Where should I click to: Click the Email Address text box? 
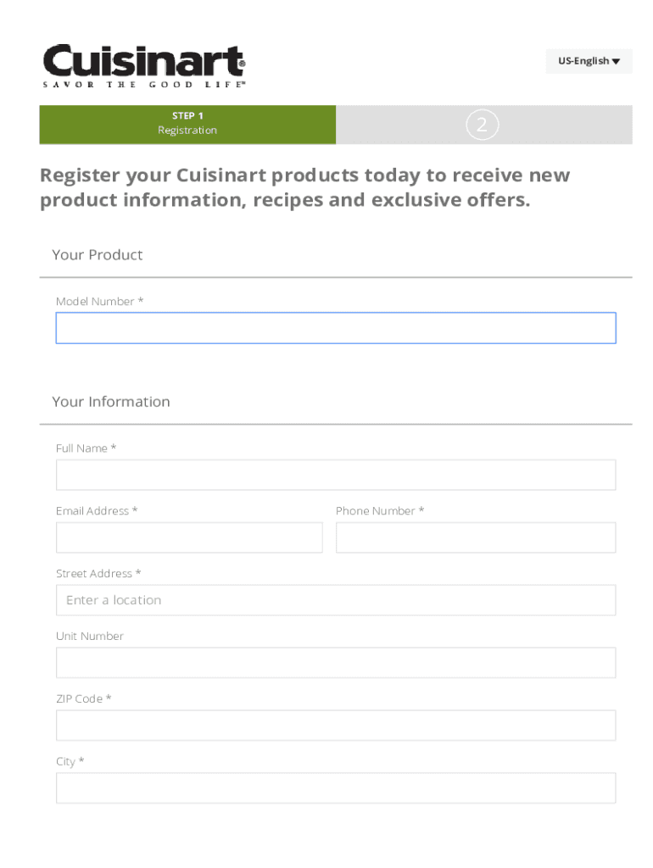[x=189, y=537]
